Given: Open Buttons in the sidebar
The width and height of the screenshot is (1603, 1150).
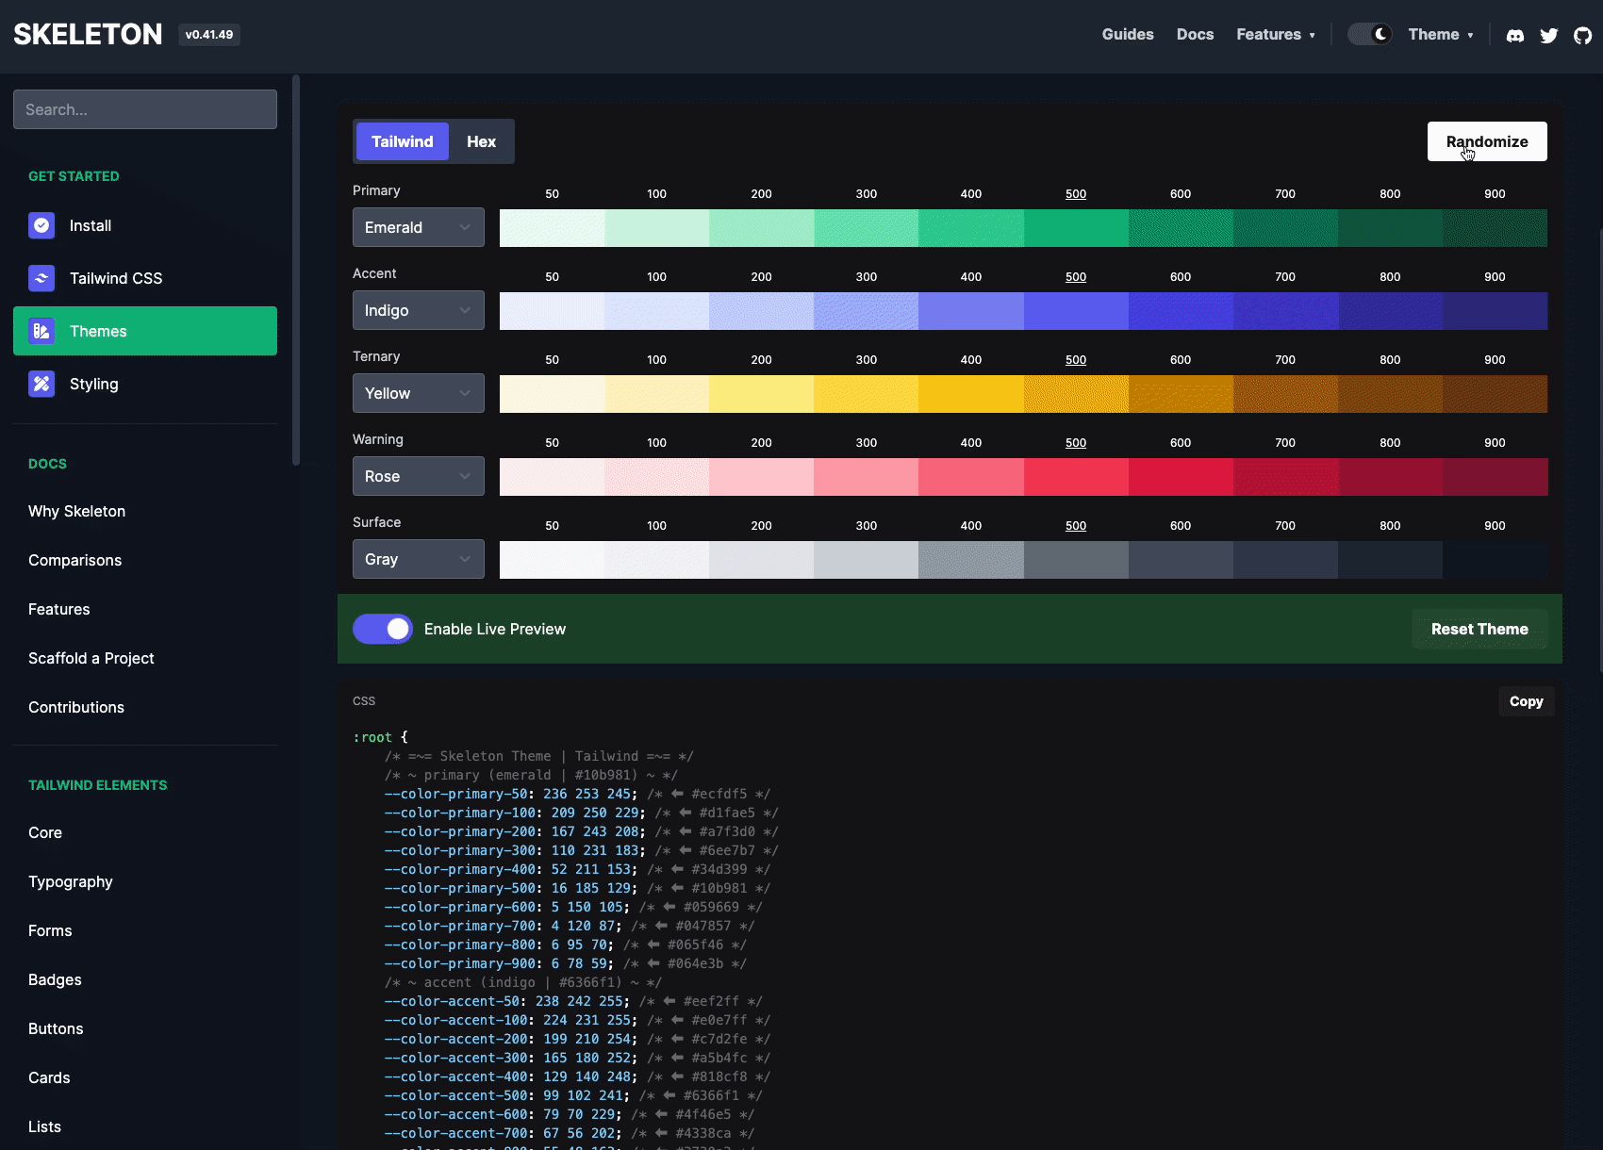Looking at the screenshot, I should pos(56,1028).
